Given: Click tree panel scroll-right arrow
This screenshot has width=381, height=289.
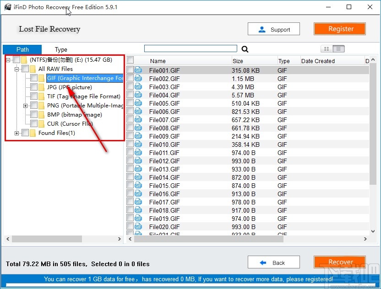Looking at the screenshot, I should coord(120,239).
